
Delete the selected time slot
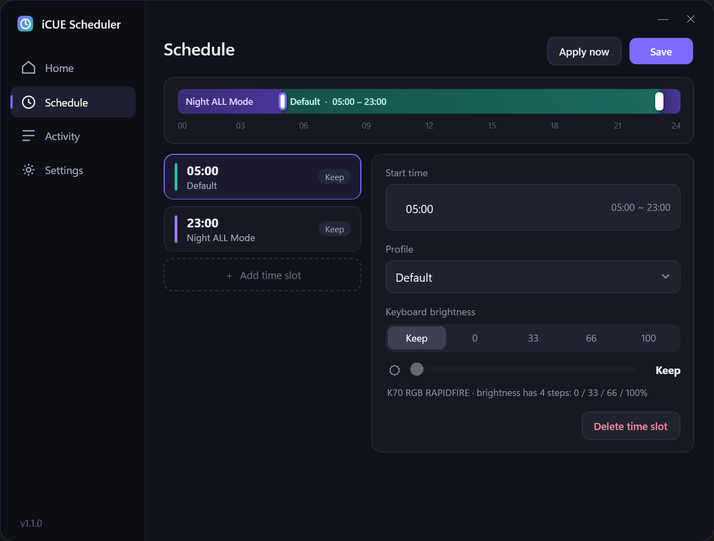pyautogui.click(x=631, y=426)
